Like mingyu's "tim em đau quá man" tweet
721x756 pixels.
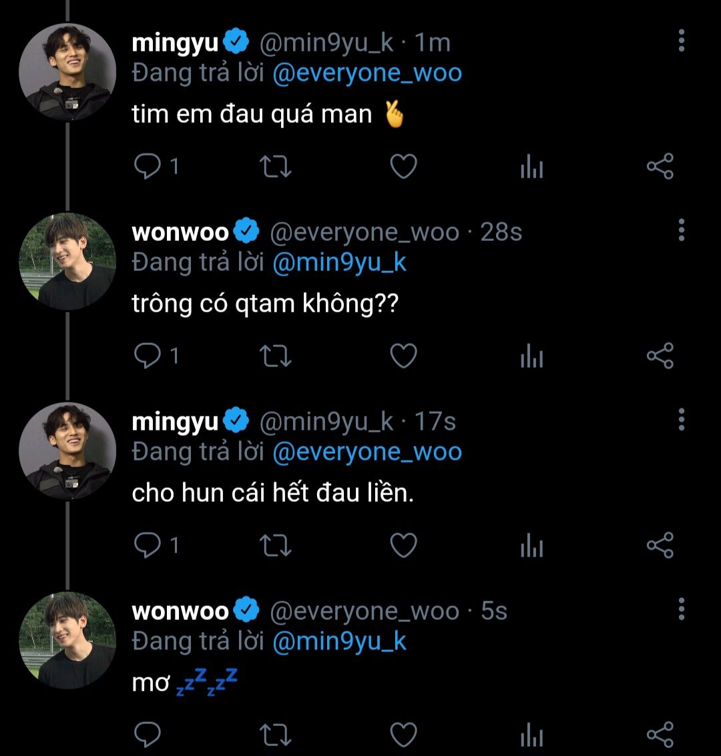click(x=403, y=167)
